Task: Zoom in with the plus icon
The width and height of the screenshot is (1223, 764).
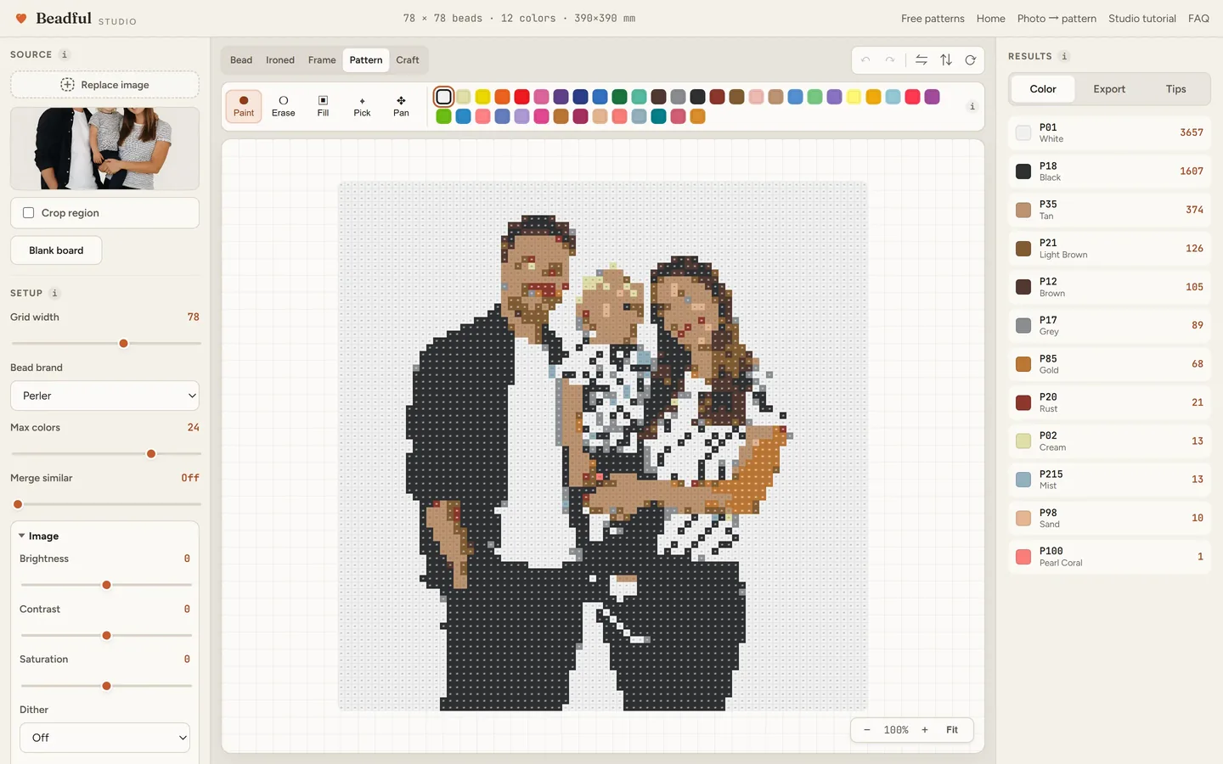Action: (x=925, y=730)
